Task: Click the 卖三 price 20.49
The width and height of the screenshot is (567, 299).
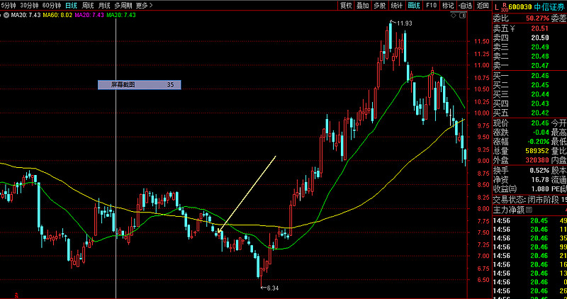Action: pos(540,47)
